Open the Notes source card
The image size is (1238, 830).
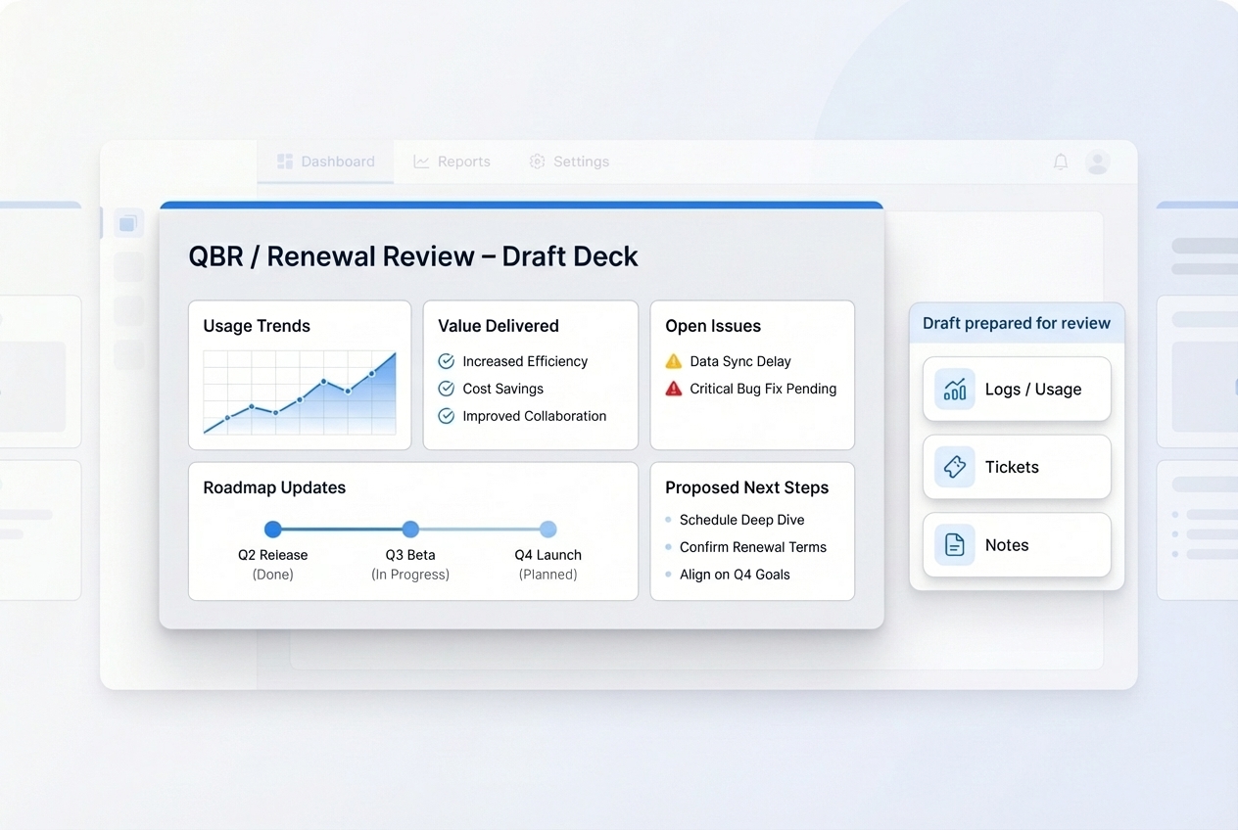coord(1017,545)
